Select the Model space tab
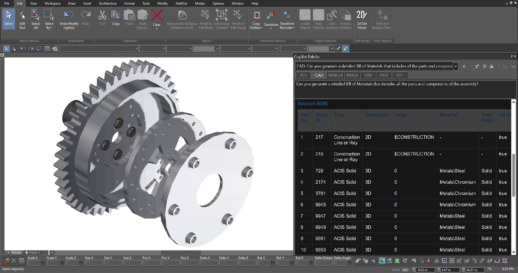The image size is (518, 273). 14,253
